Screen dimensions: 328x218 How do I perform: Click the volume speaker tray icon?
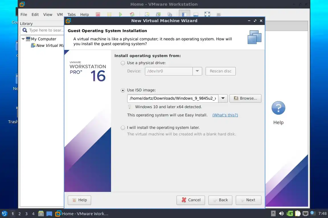[x=281, y=213]
